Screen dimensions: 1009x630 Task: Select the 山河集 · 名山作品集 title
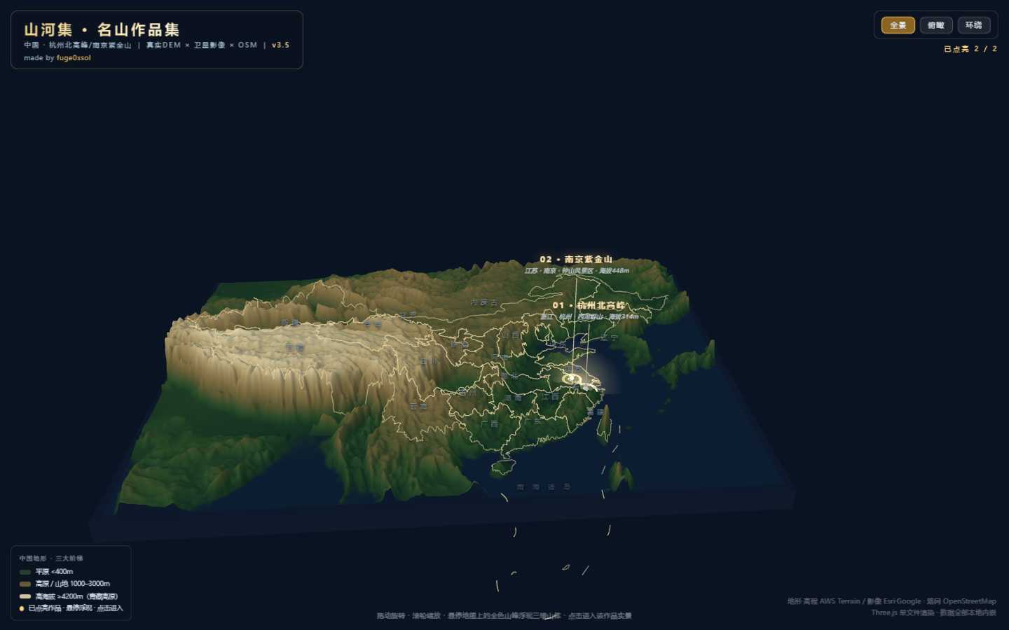point(102,29)
